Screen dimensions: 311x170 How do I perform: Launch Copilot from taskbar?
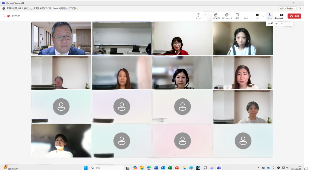[135, 168]
